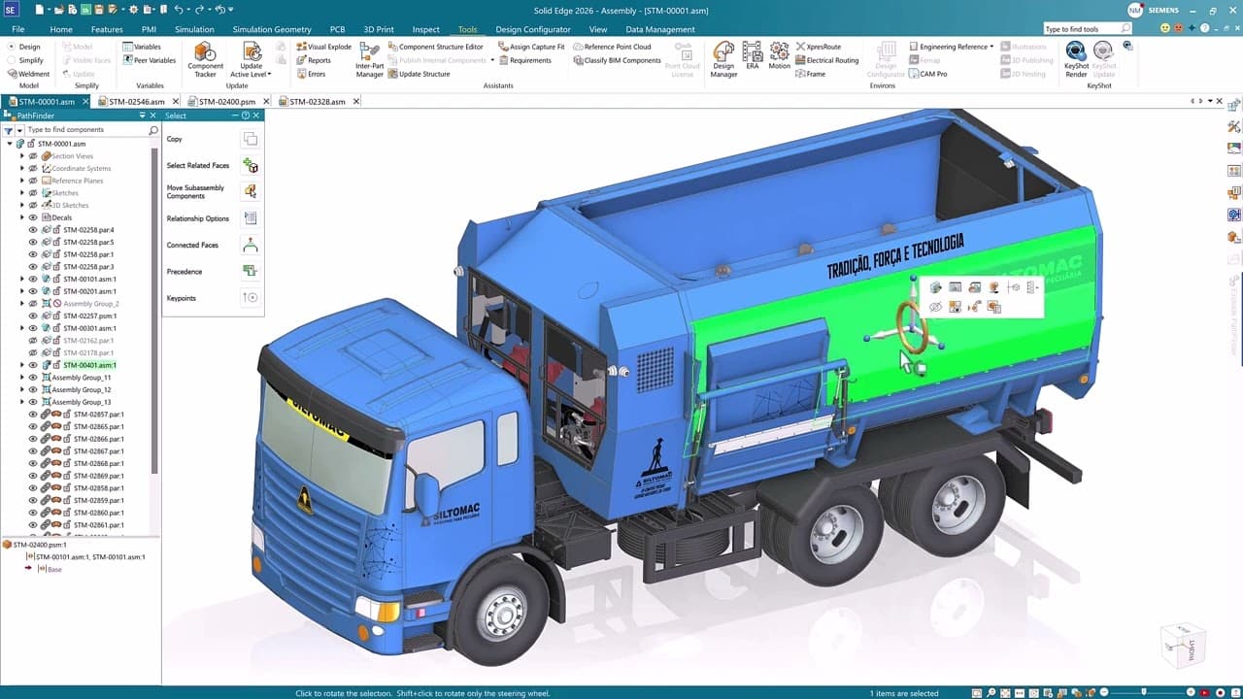The height and width of the screenshot is (699, 1243).
Task: Expand Assembly Group_12 node
Action: 22,389
